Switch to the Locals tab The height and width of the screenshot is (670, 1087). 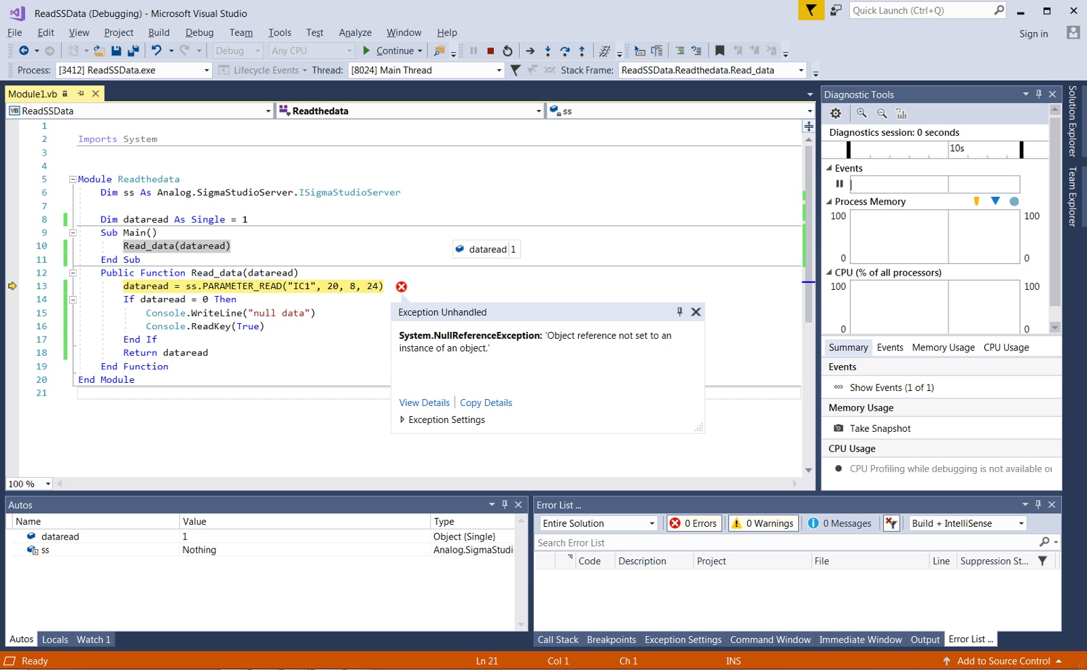55,639
